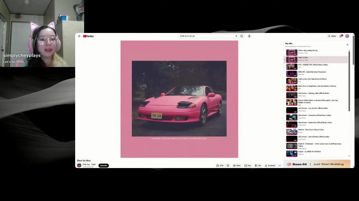Open the Base 44 'Just Start Building' ad
The height and width of the screenshot is (201, 359).
click(317, 164)
